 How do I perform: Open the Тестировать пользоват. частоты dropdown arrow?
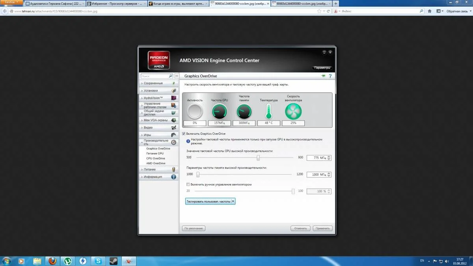tap(233, 201)
